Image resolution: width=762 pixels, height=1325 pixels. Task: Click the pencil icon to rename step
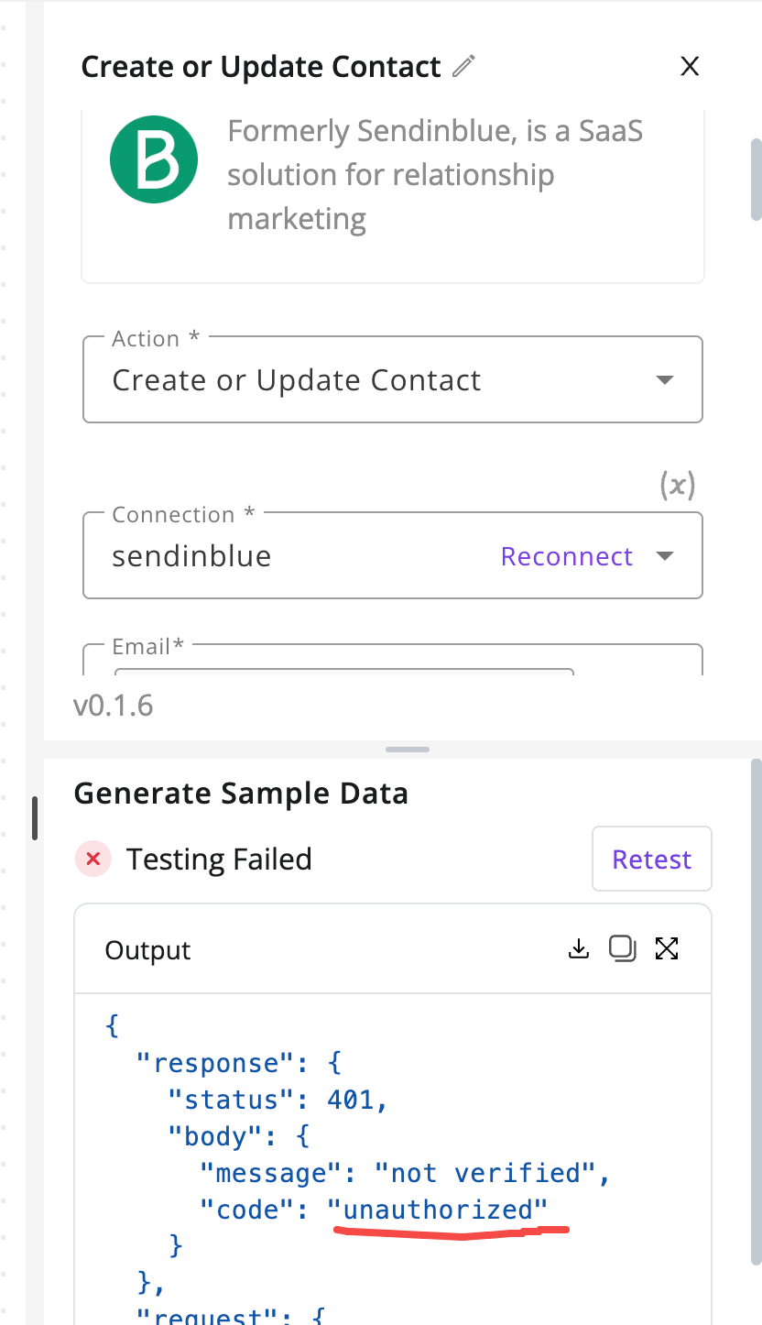tap(464, 67)
